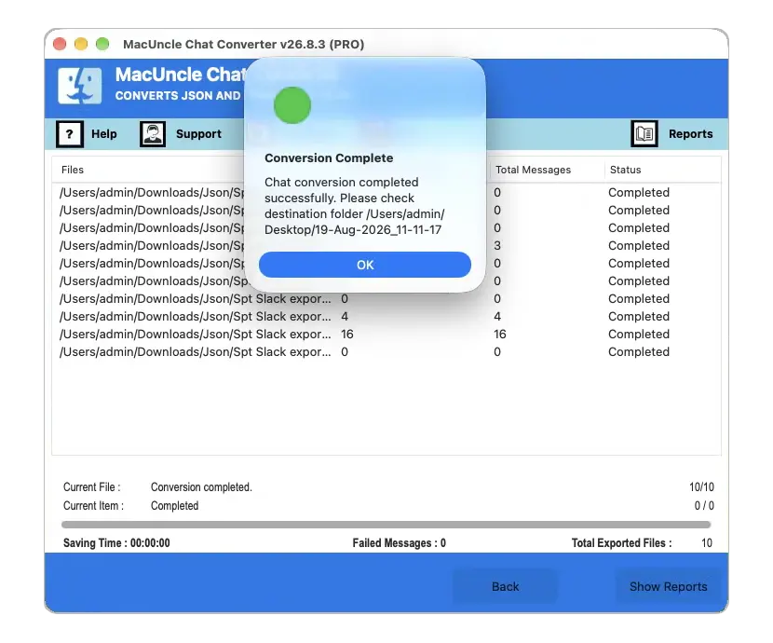The height and width of the screenshot is (643, 773).
Task: Click the MacUncle Finder logo icon
Action: tap(80, 86)
